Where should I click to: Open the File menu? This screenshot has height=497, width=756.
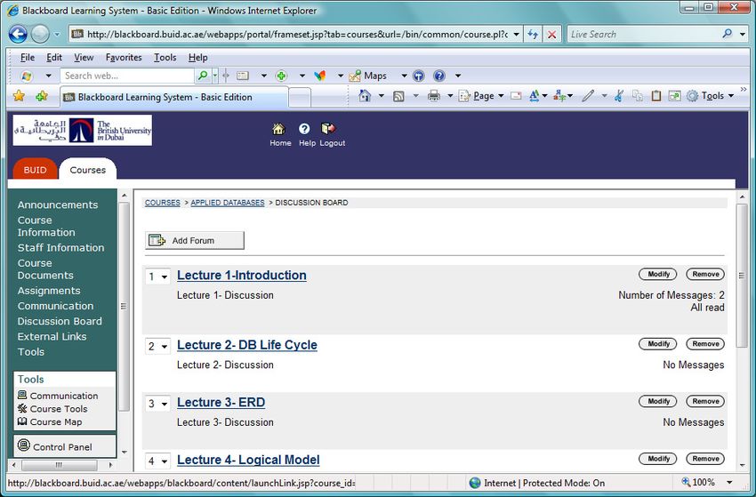28,58
